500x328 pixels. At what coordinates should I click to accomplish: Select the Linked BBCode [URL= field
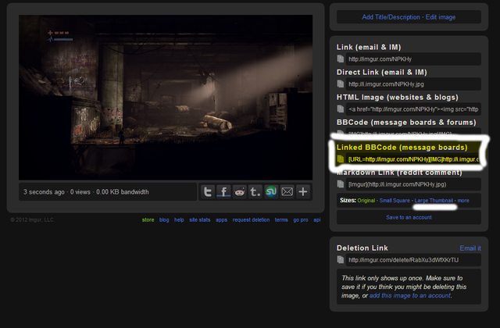[x=413, y=159]
